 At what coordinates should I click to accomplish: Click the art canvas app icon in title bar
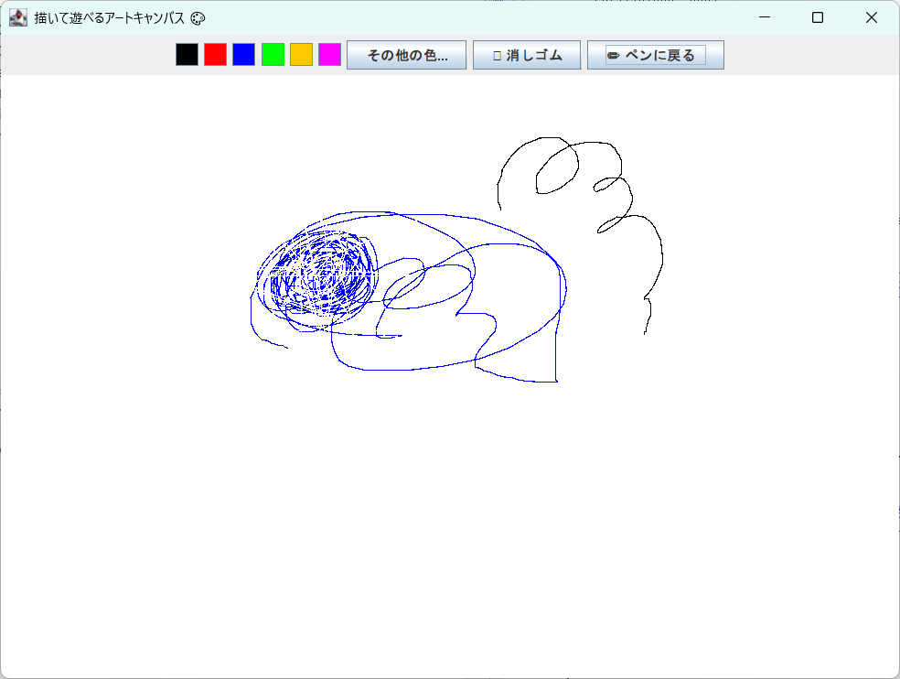click(16, 17)
